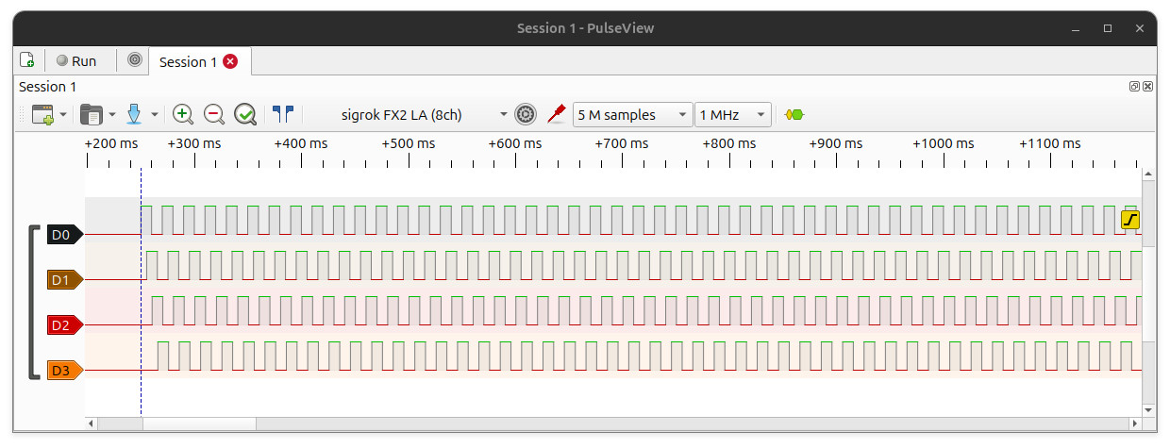Click the probe channels configuration icon

(x=556, y=114)
